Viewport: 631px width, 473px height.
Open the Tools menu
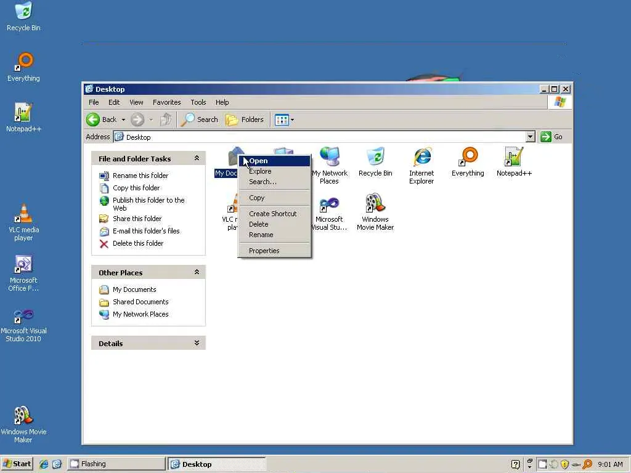pyautogui.click(x=198, y=102)
